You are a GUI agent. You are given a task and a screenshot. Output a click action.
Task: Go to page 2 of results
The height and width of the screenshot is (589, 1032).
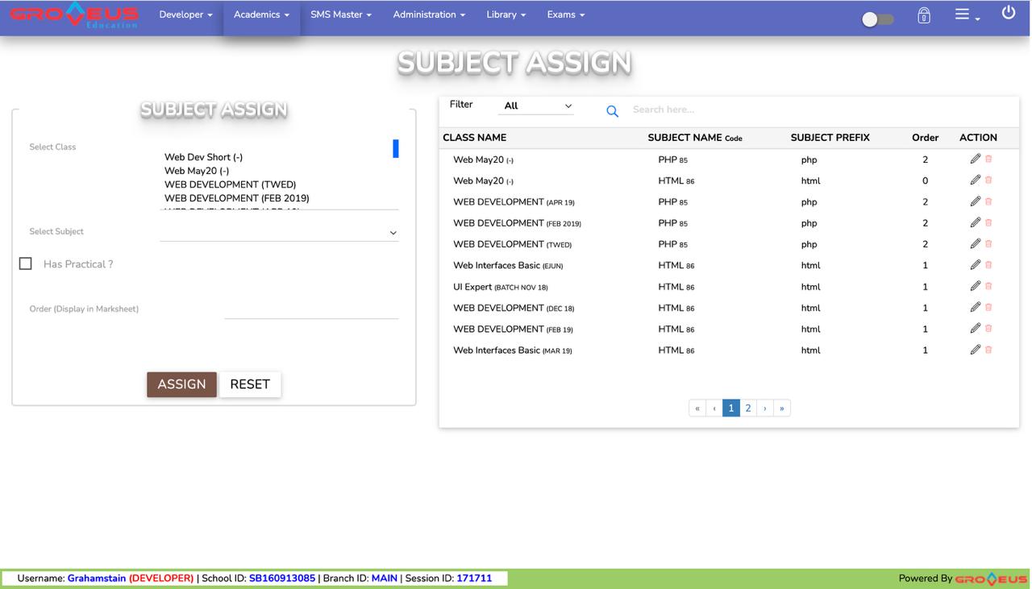[747, 408]
